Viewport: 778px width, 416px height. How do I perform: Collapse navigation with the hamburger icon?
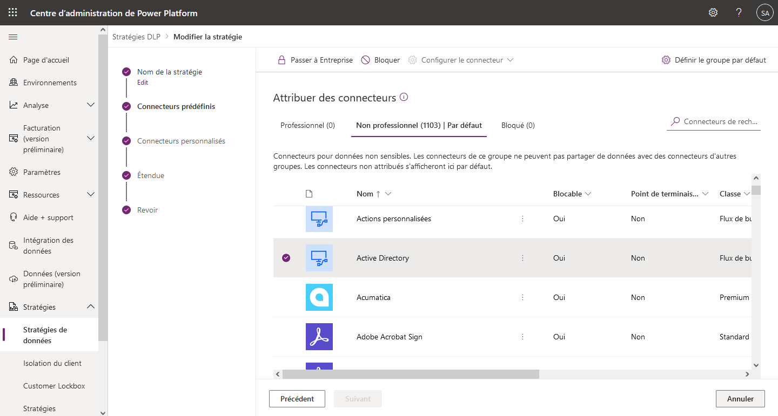[14, 37]
